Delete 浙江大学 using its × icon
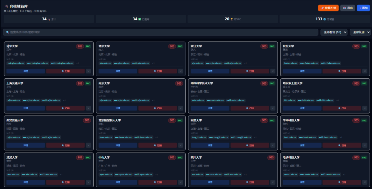The width and height of the screenshot is (372, 189). tap(273, 71)
